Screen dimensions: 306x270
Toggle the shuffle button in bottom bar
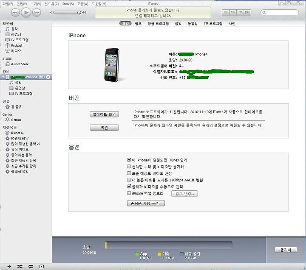[x=20, y=267]
